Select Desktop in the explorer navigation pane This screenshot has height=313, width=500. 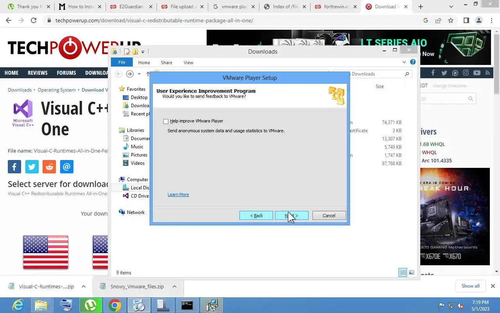pyautogui.click(x=139, y=97)
